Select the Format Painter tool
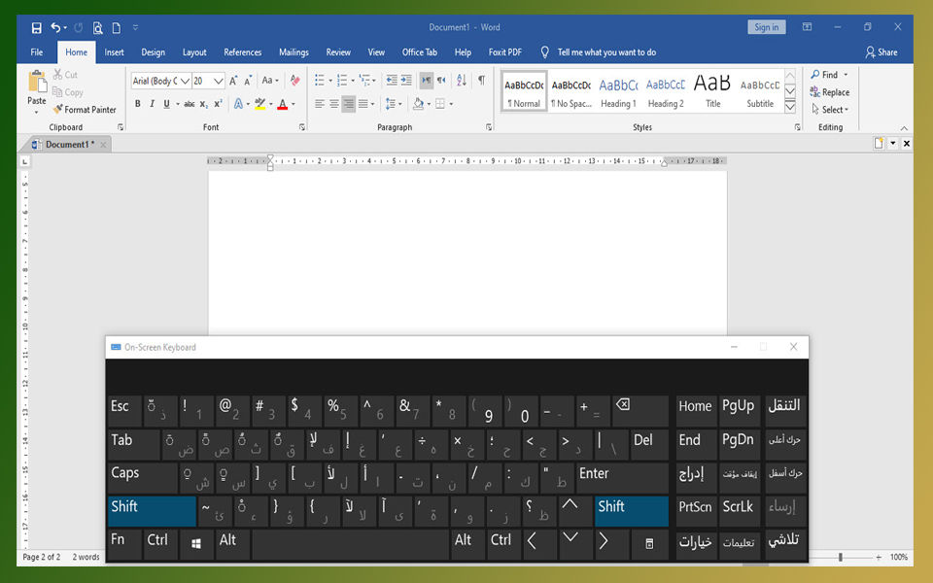Image resolution: width=933 pixels, height=583 pixels. (x=85, y=109)
